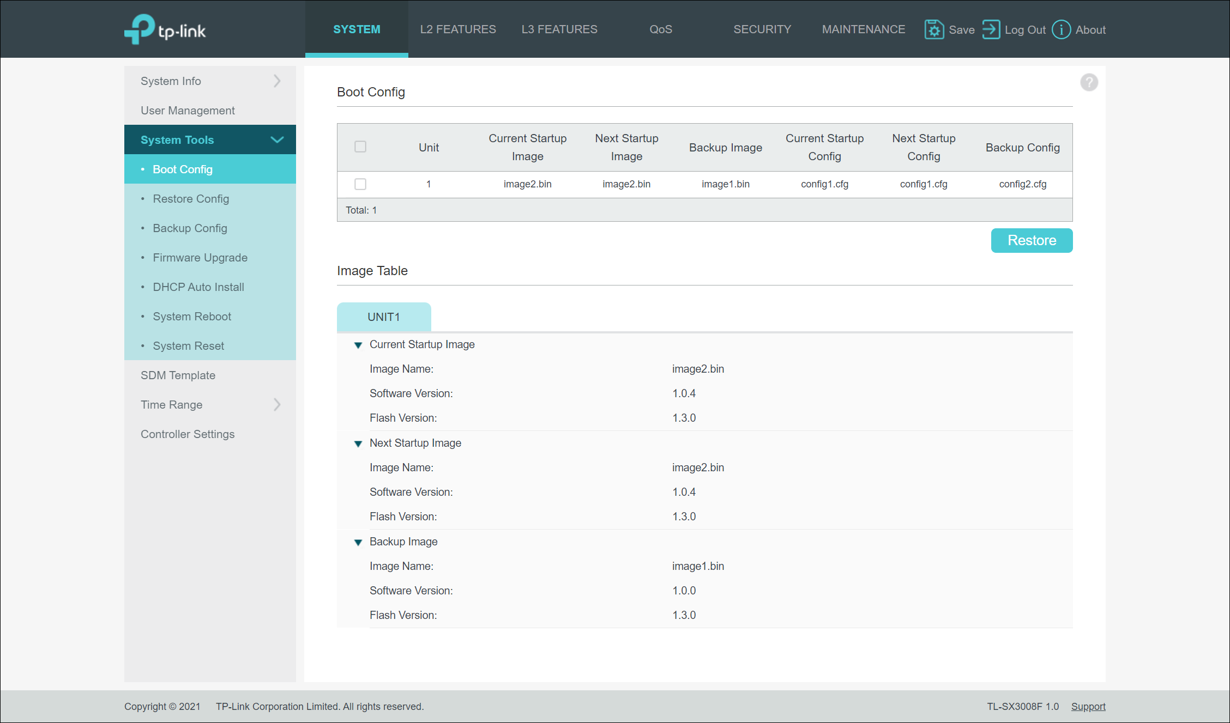Image resolution: width=1230 pixels, height=723 pixels.
Task: Switch to the L2 FEATURES tab
Action: [x=457, y=29]
